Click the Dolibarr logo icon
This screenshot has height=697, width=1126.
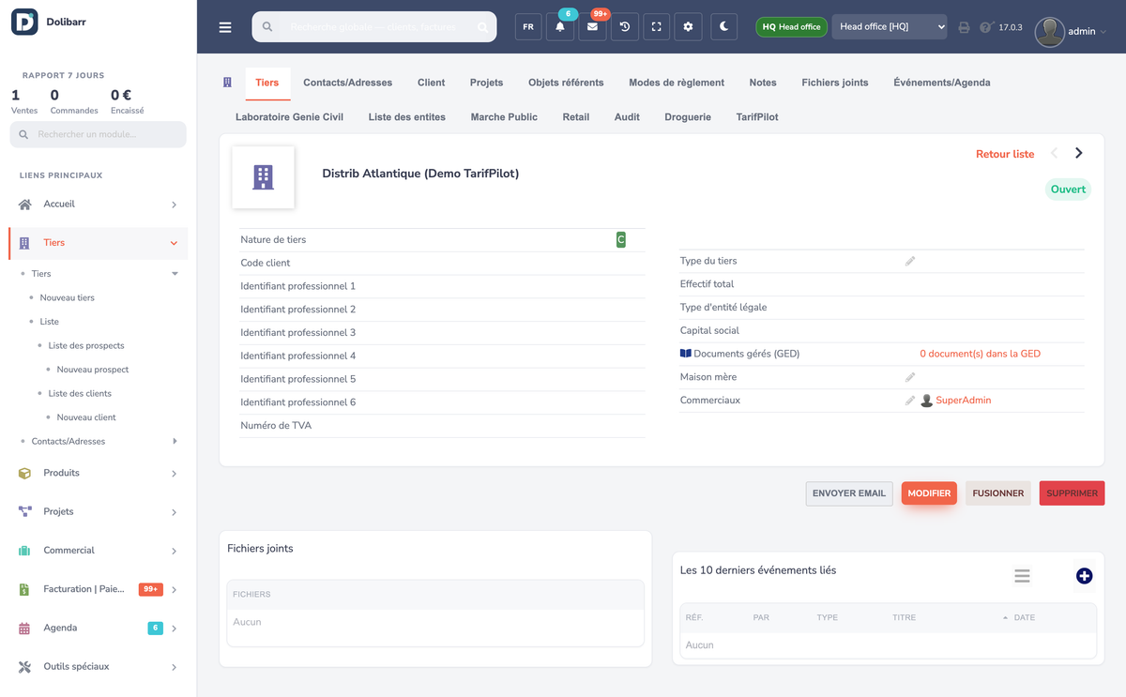pyautogui.click(x=24, y=22)
